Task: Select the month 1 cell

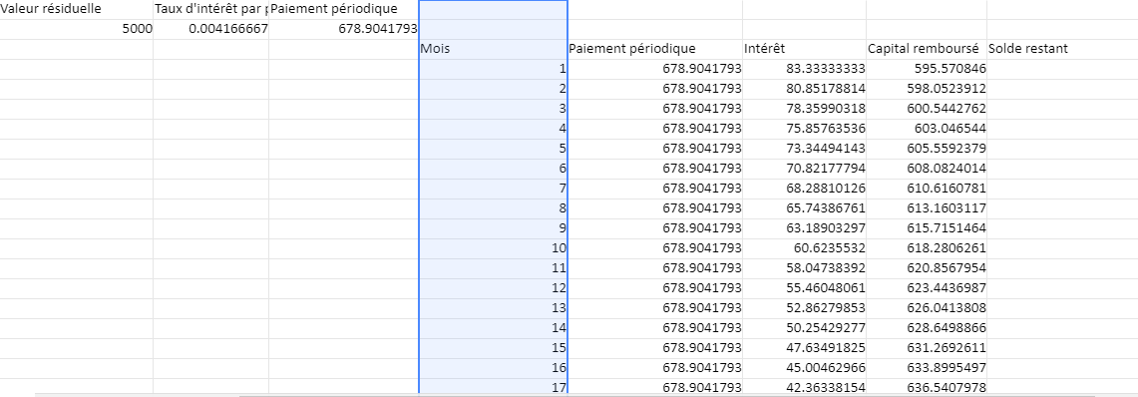Action: click(x=493, y=70)
